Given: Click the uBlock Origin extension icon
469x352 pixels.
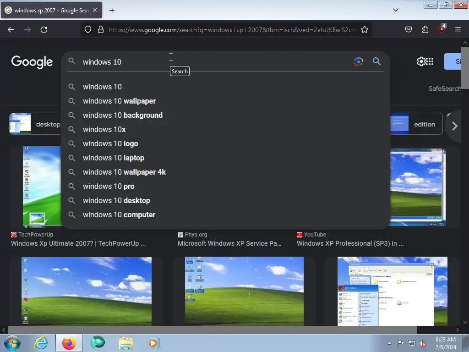Looking at the screenshot, I should [x=442, y=29].
